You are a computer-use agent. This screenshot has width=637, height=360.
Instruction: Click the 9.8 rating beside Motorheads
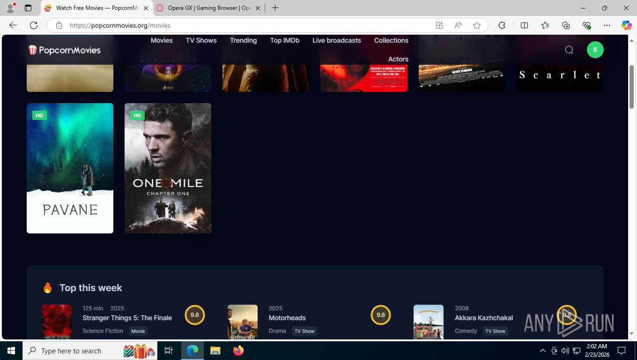381,315
